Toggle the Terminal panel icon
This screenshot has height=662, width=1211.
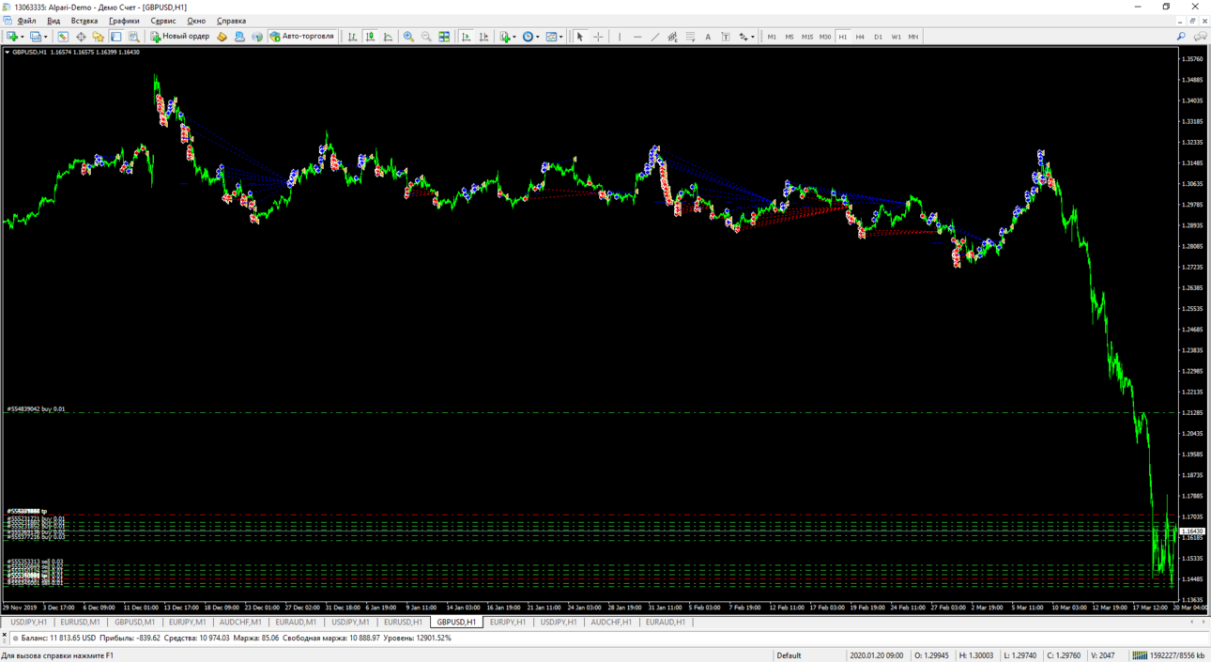[116, 37]
